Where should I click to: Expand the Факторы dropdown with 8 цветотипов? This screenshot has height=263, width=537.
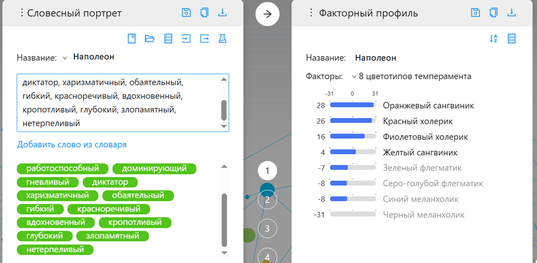point(354,77)
